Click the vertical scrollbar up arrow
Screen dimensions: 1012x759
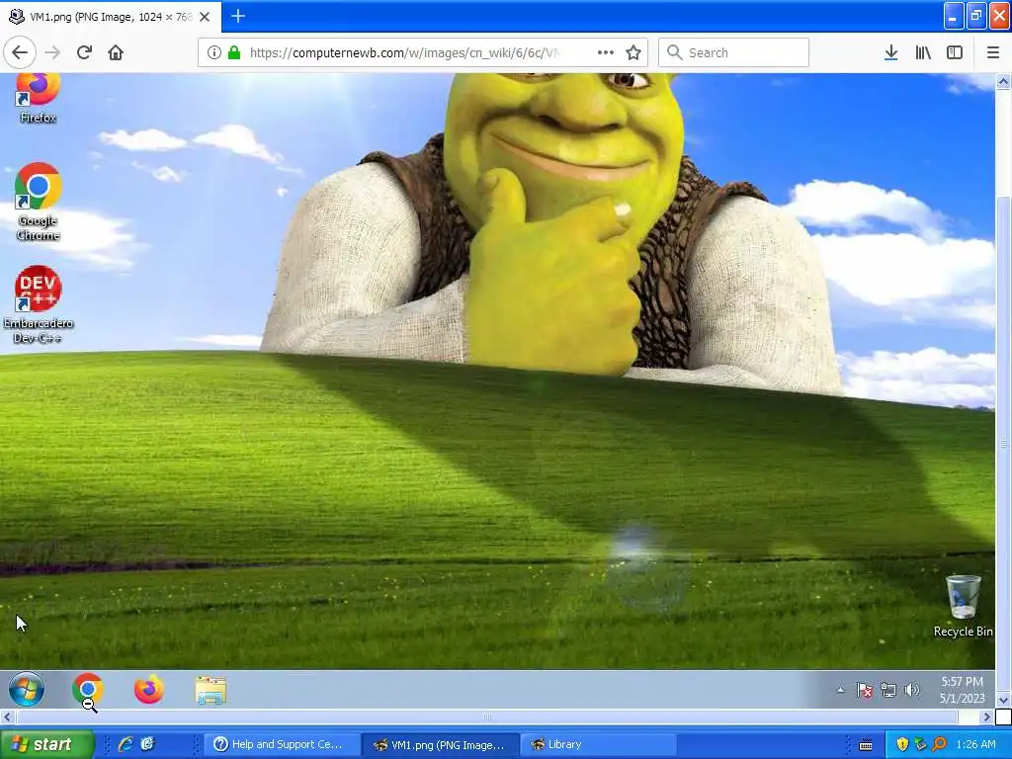click(x=1003, y=81)
